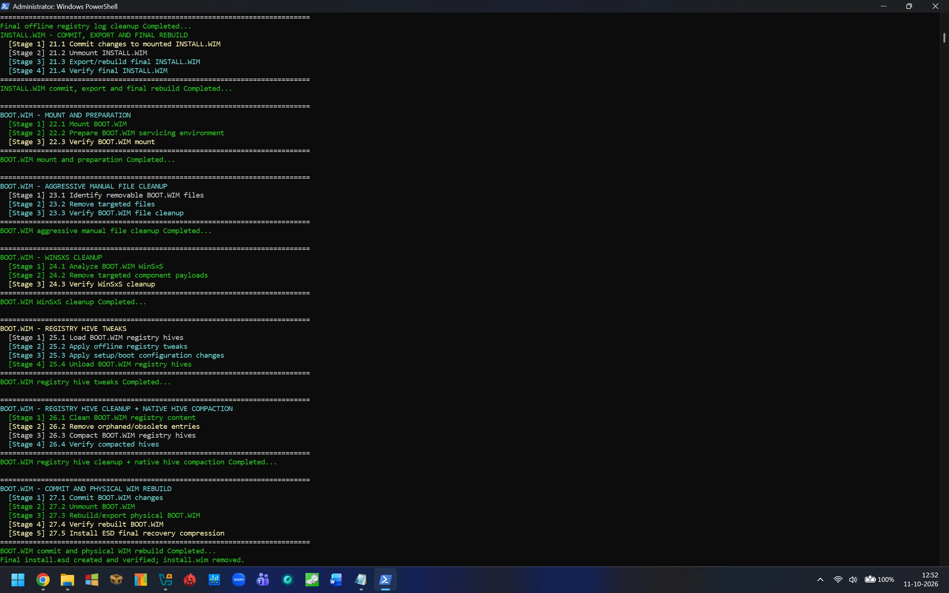Open the orange and green tile app icon
Screen dimensions: 949x593
(141, 579)
